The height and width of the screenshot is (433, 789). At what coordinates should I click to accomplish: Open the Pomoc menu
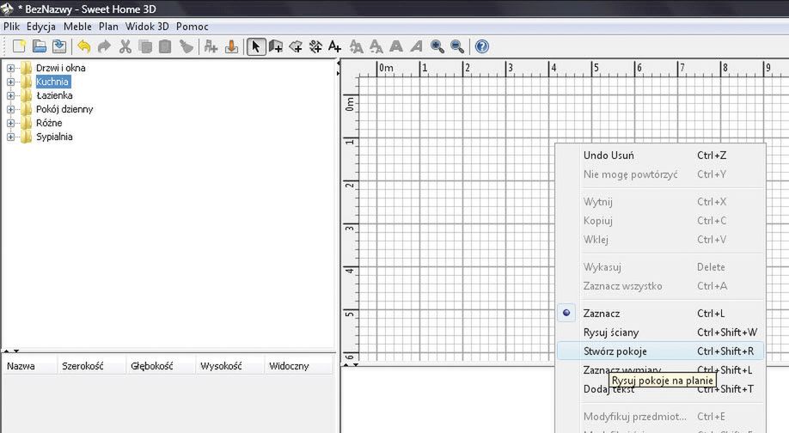pos(193,27)
